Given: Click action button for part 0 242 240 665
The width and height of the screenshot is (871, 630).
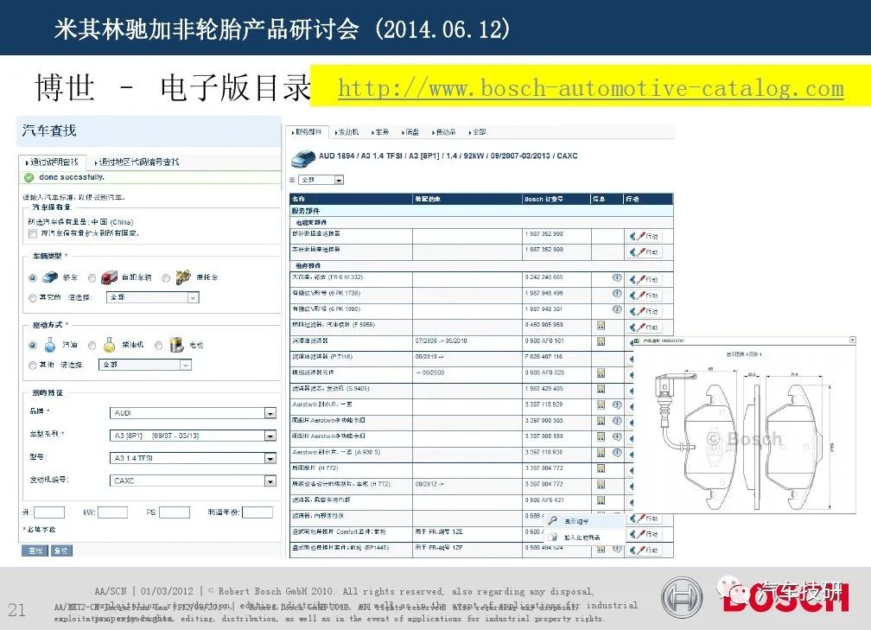Looking at the screenshot, I should click(645, 279).
